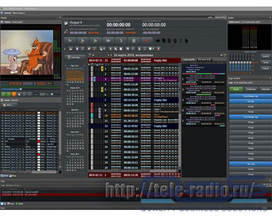The height and width of the screenshot is (217, 272).
Task: Select playlist row 12 Empty Slot
Action: (134, 126)
